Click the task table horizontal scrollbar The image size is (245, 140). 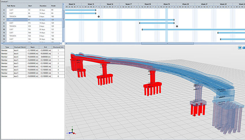point(31,43)
